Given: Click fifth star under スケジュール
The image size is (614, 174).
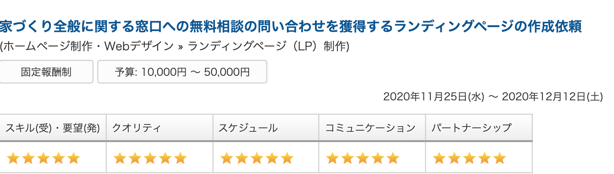Looking at the screenshot, I should pyautogui.click(x=287, y=158).
